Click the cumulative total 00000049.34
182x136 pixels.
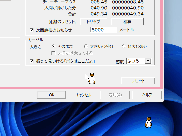(x=128, y=14)
